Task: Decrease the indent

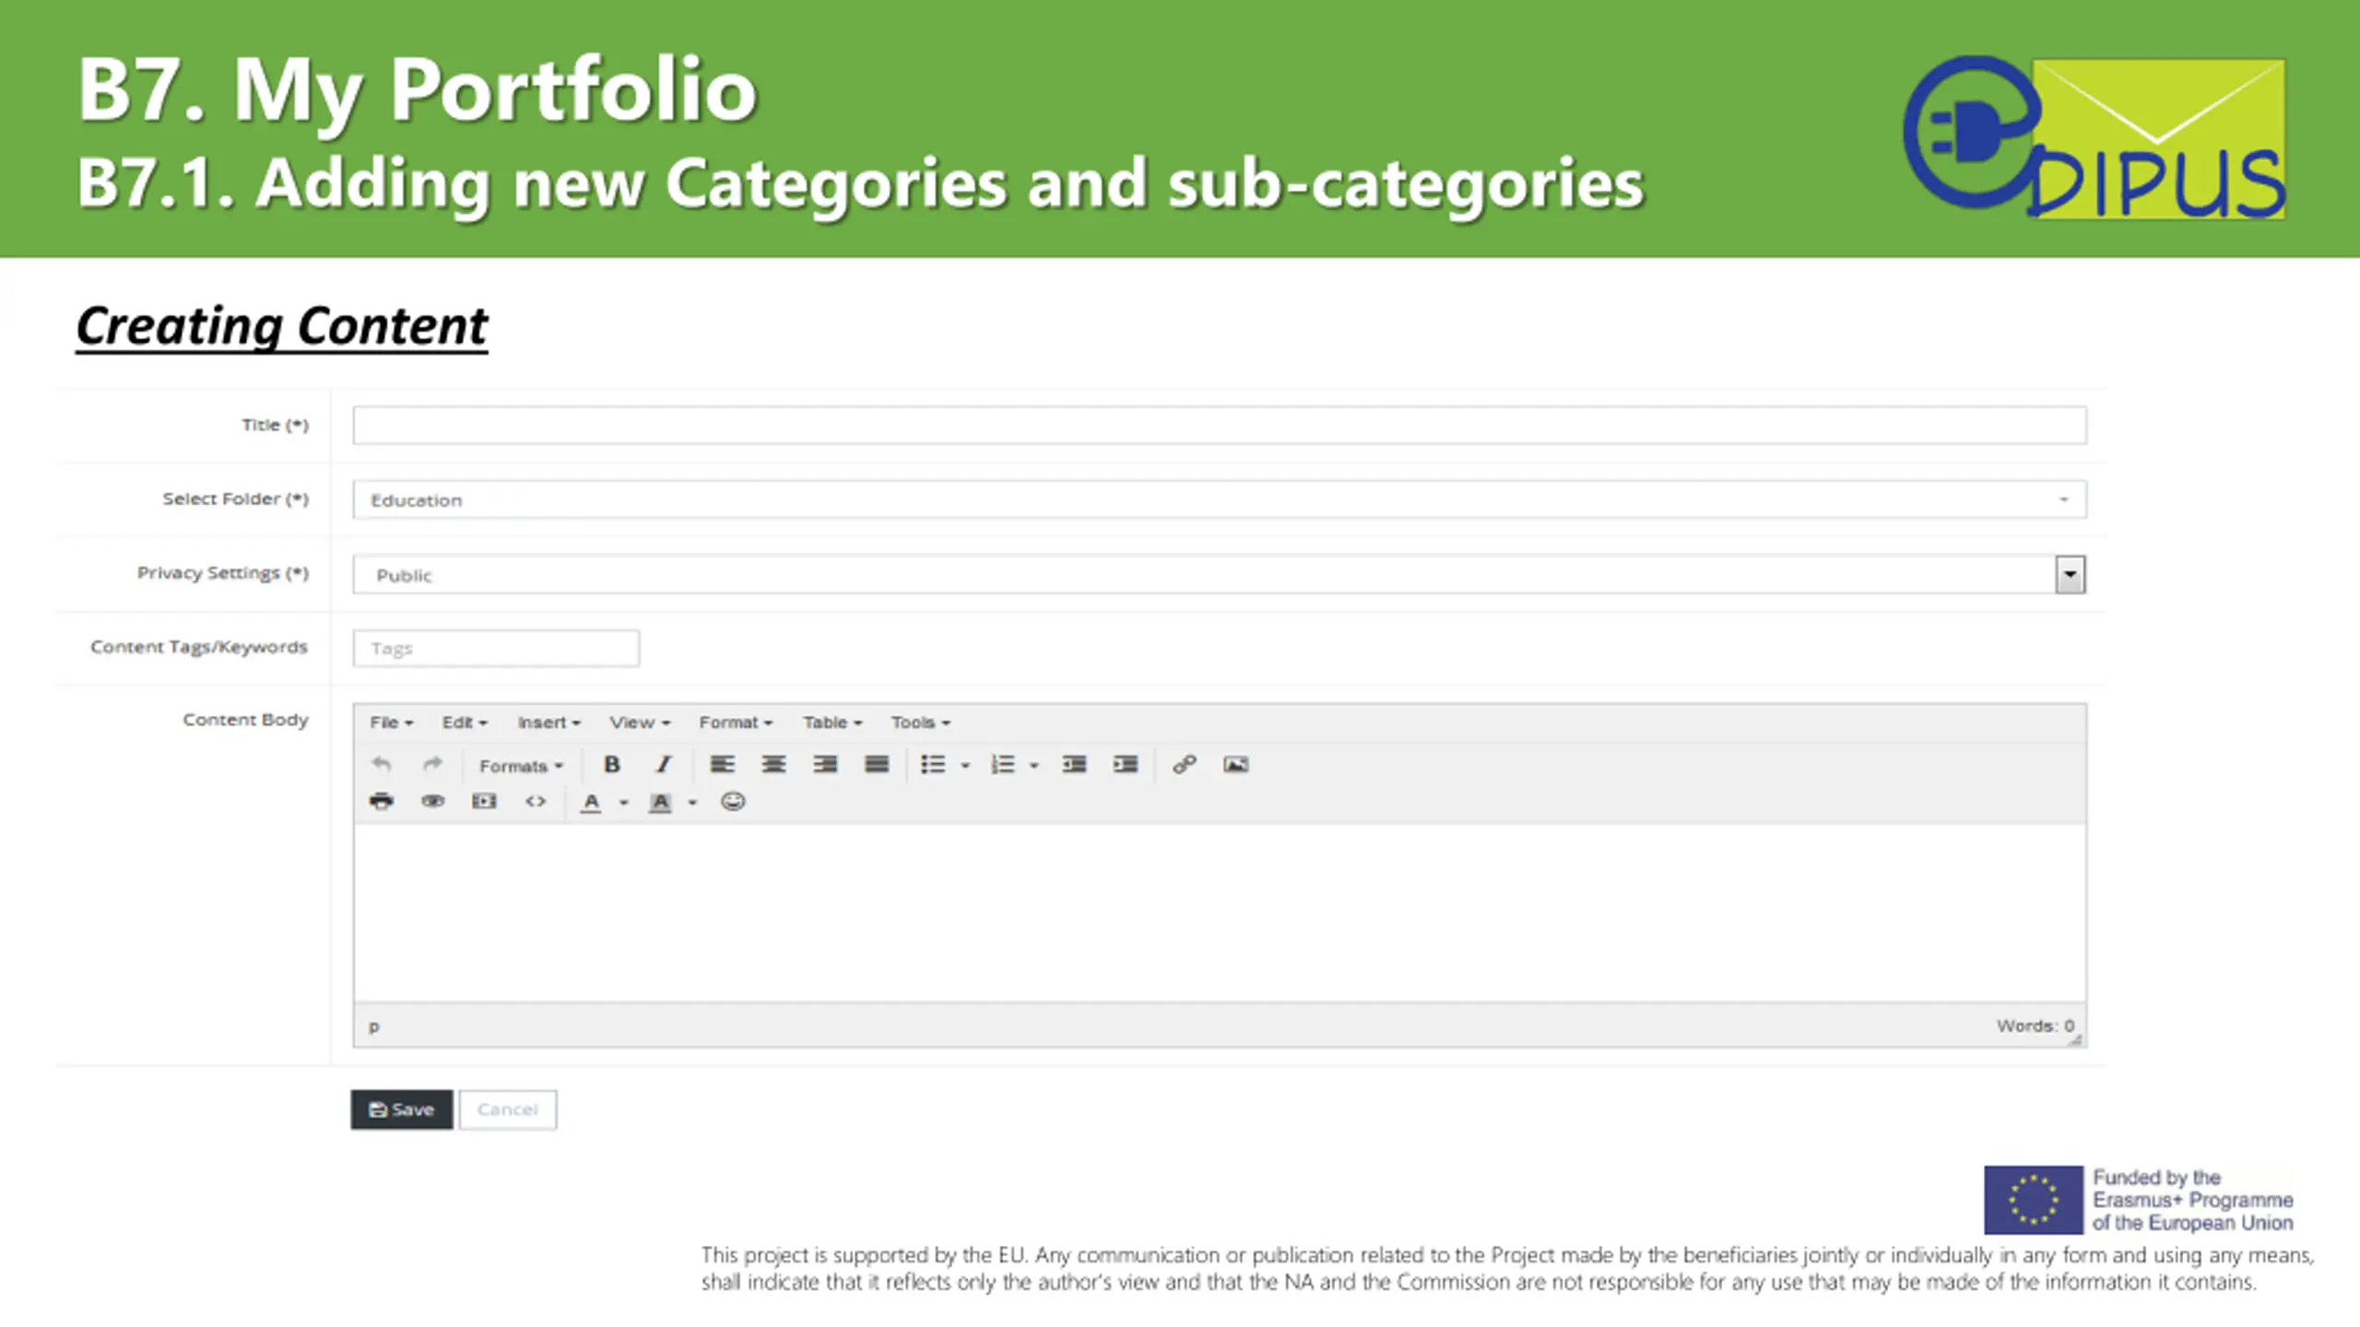Action: [1074, 764]
